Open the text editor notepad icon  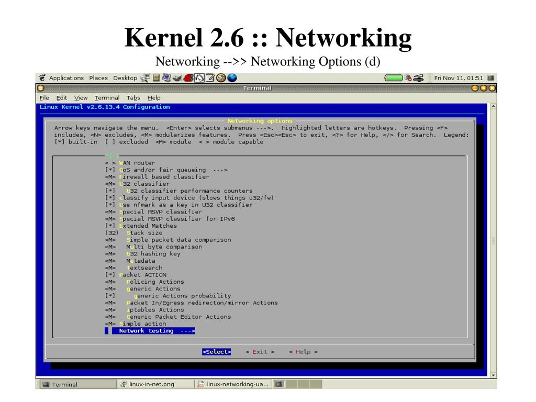(x=210, y=78)
